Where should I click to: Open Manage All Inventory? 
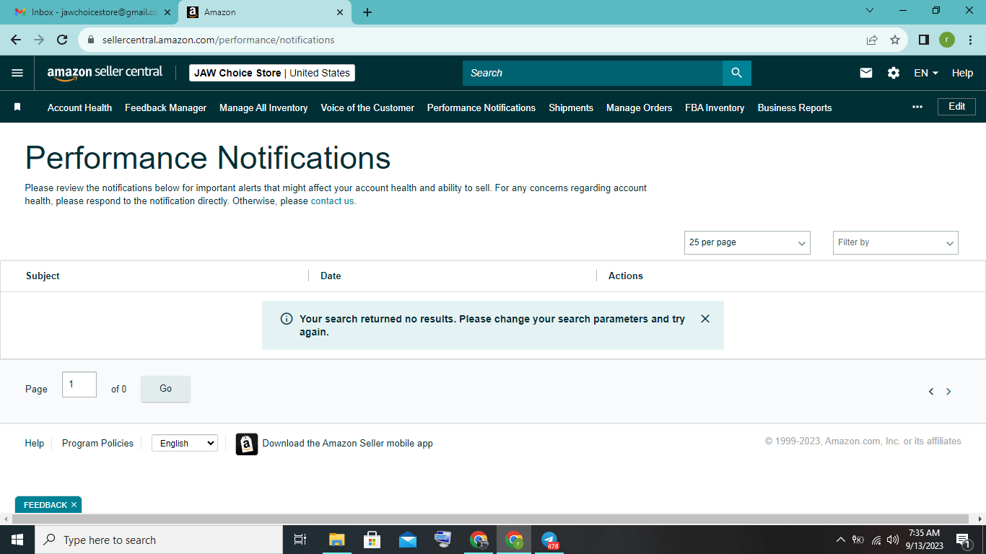point(263,107)
